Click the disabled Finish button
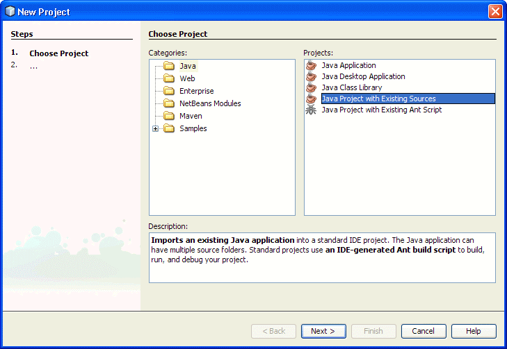Viewport: 507px width, 349px height. pos(373,331)
